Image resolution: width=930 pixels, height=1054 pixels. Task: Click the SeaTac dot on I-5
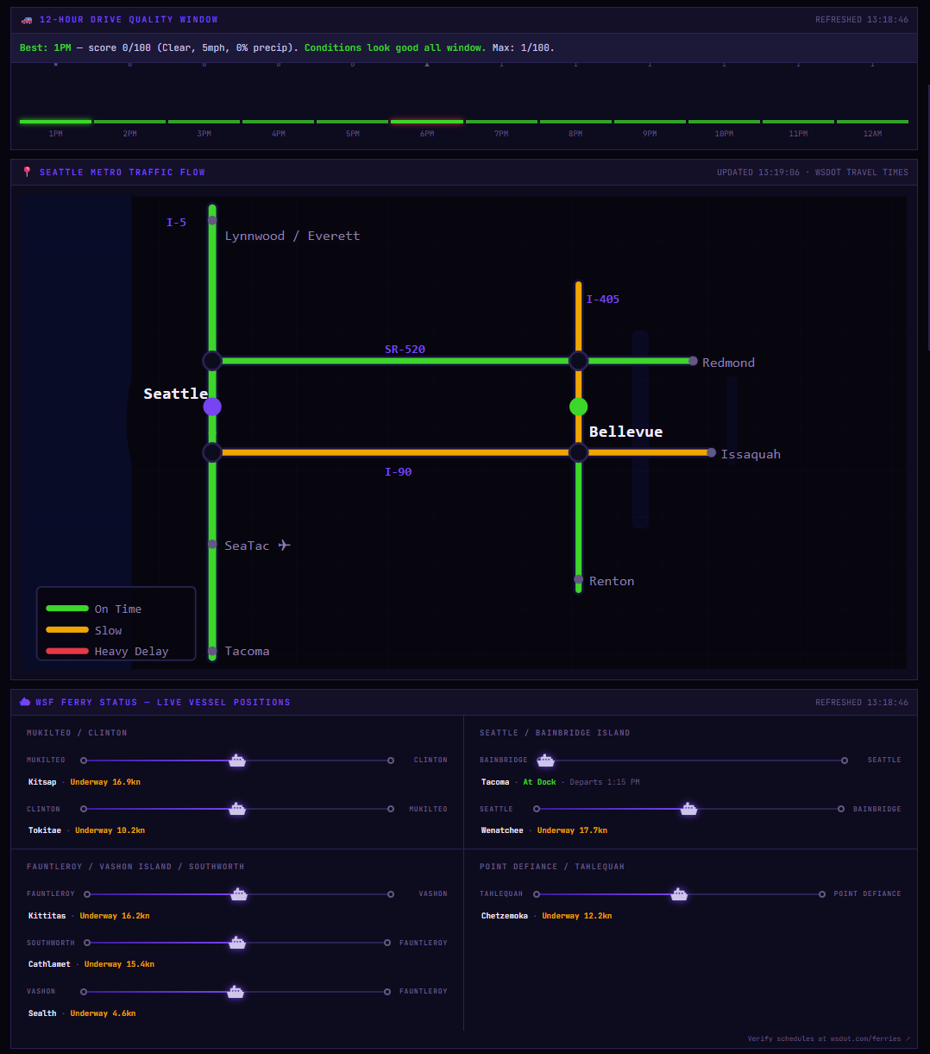(x=212, y=545)
